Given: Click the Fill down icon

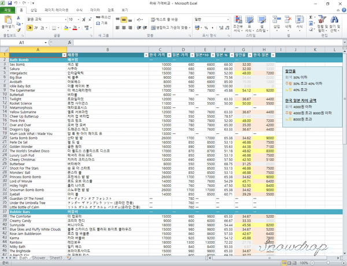Looking at the screenshot, I should [x=311, y=23].
